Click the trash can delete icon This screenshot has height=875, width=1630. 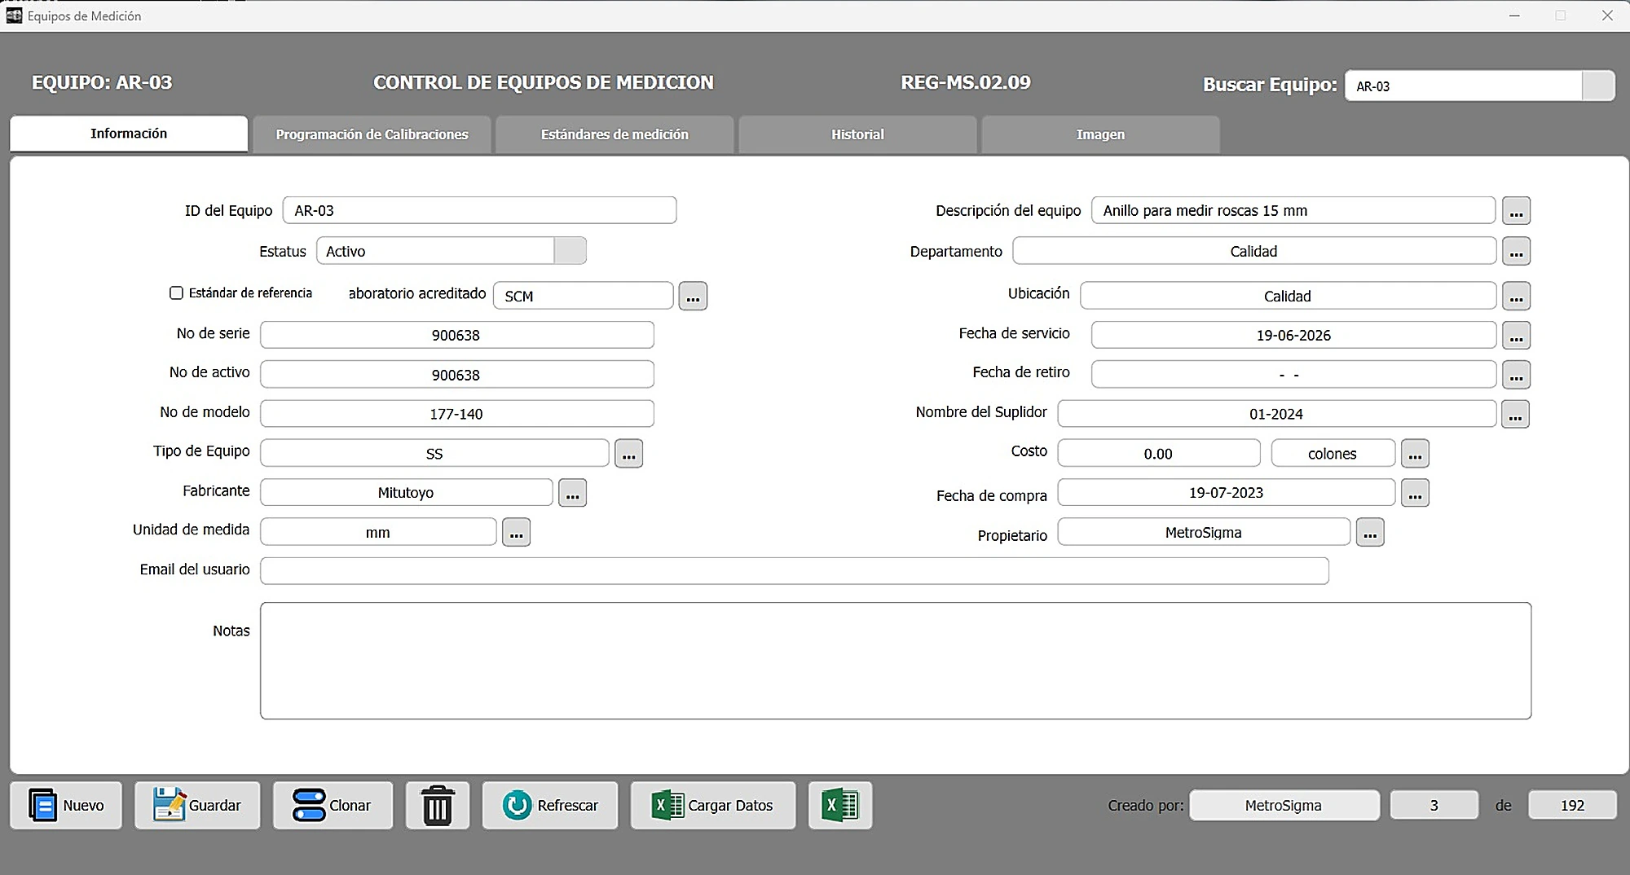438,805
